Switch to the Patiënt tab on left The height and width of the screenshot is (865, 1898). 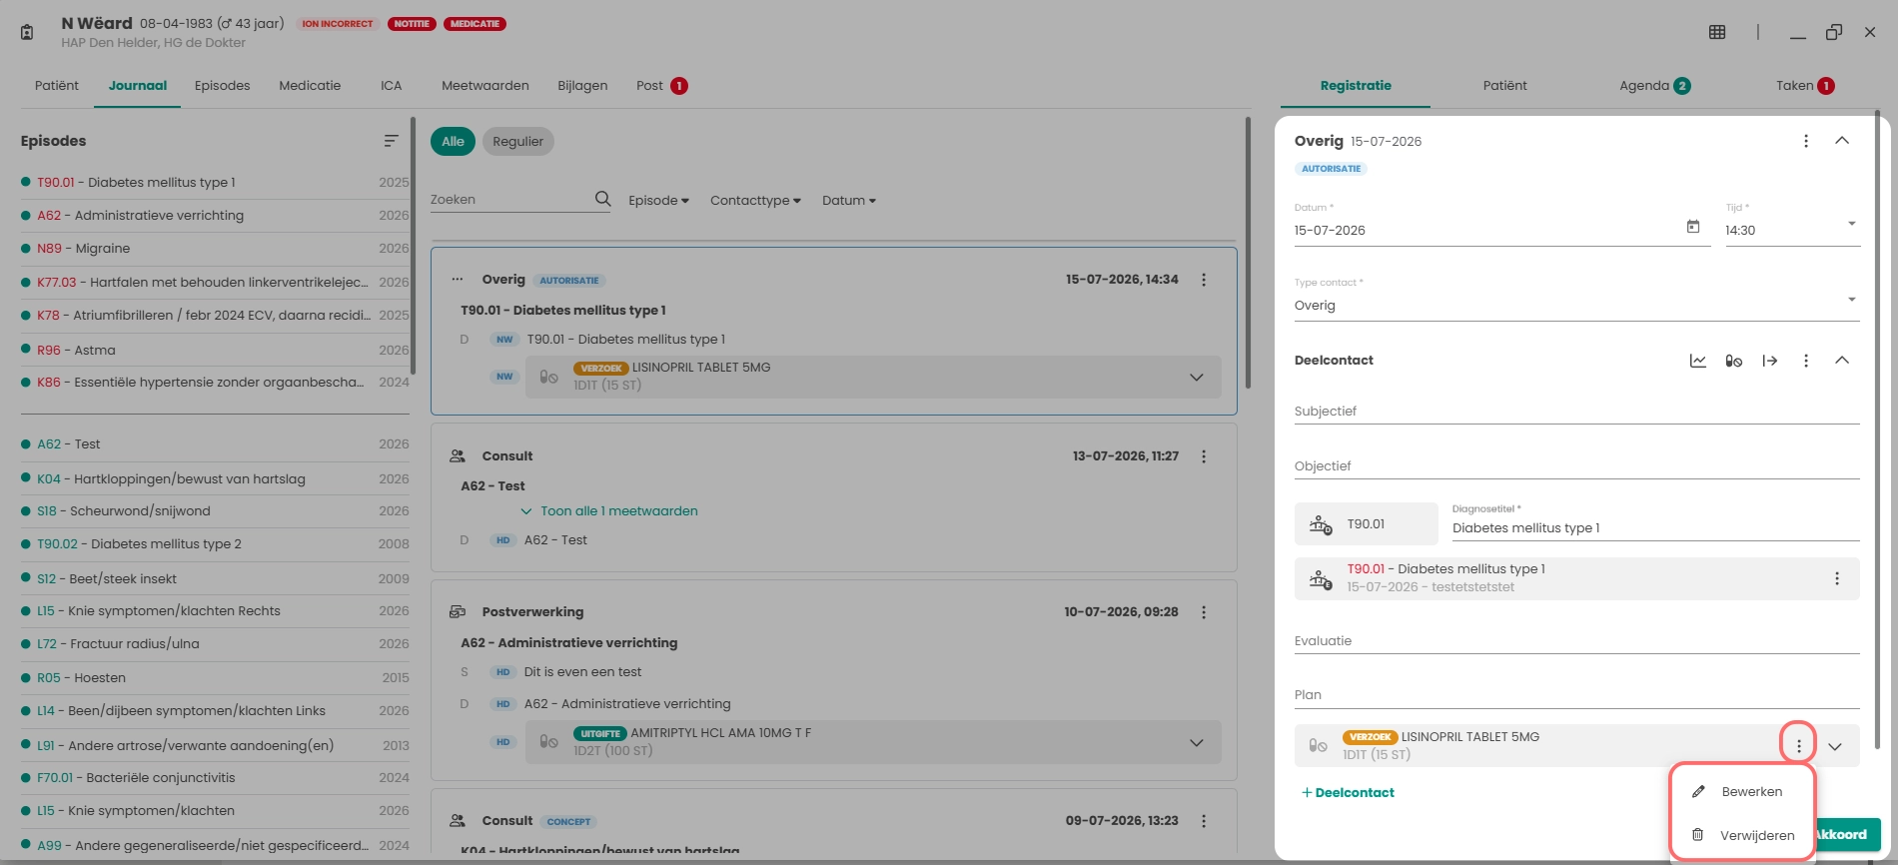[x=57, y=86]
